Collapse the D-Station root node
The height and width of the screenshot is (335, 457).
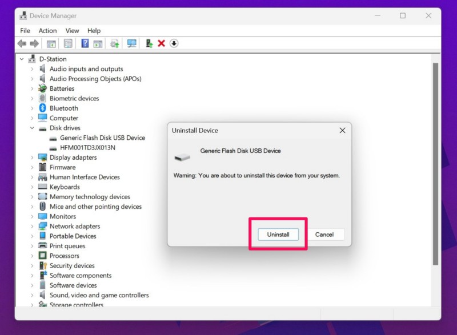(22, 59)
